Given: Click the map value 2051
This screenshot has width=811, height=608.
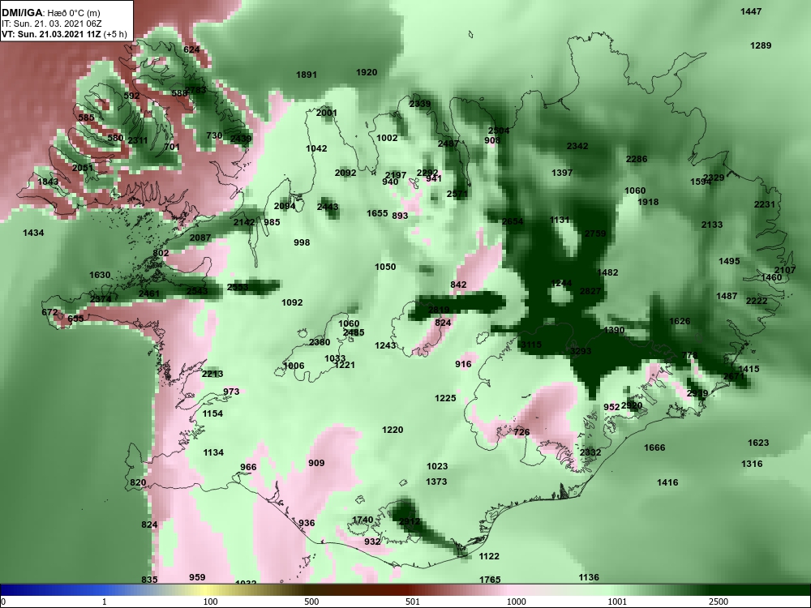Looking at the screenshot, I should 83,168.
